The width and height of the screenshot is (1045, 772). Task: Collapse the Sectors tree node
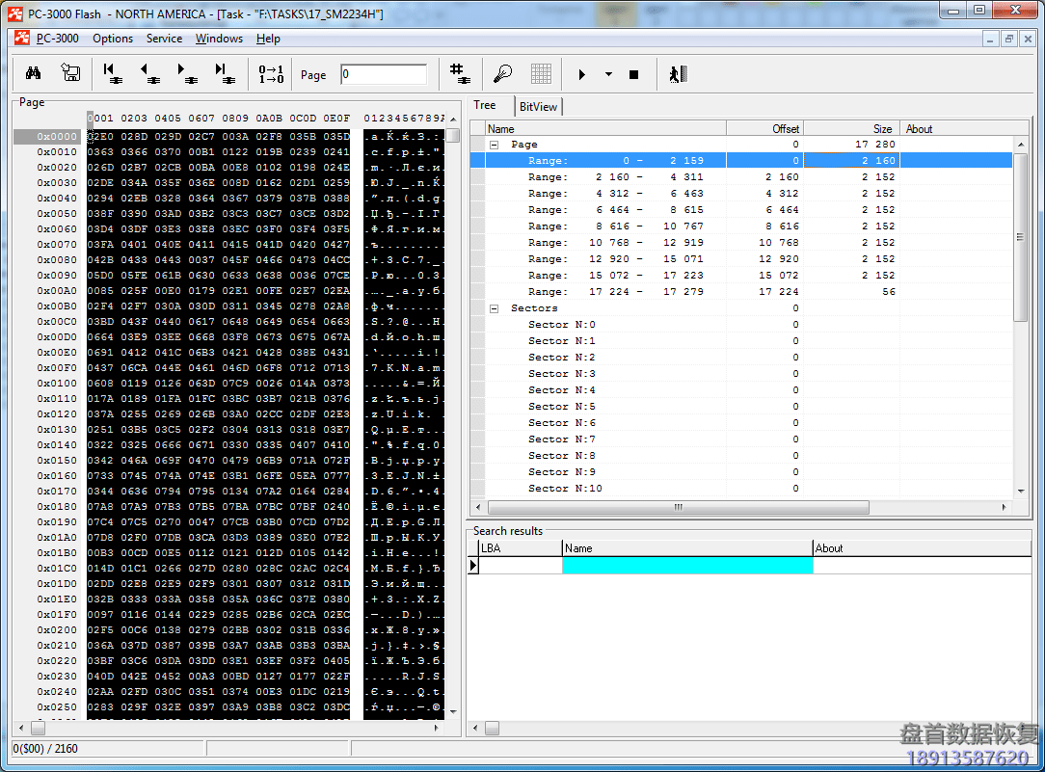495,308
